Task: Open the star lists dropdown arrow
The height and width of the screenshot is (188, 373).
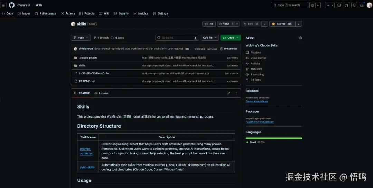Action: coord(298,24)
